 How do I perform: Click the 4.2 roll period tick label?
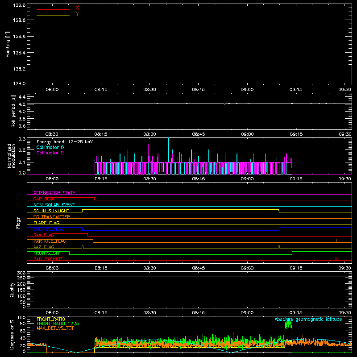[22, 104]
